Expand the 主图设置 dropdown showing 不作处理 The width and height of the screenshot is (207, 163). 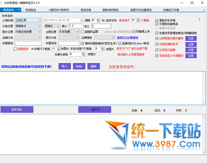pos(69,32)
